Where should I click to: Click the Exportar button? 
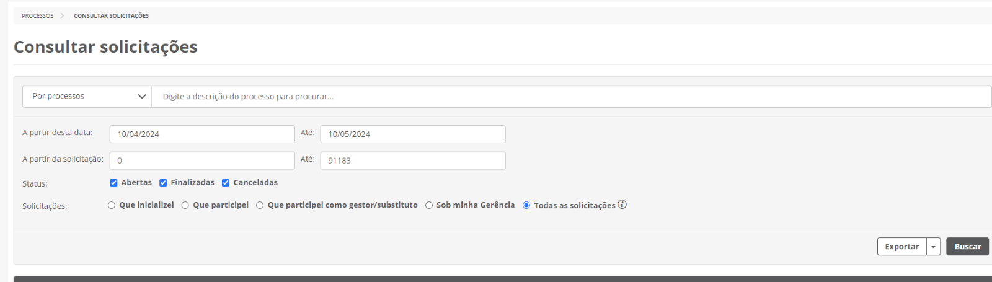(x=901, y=247)
